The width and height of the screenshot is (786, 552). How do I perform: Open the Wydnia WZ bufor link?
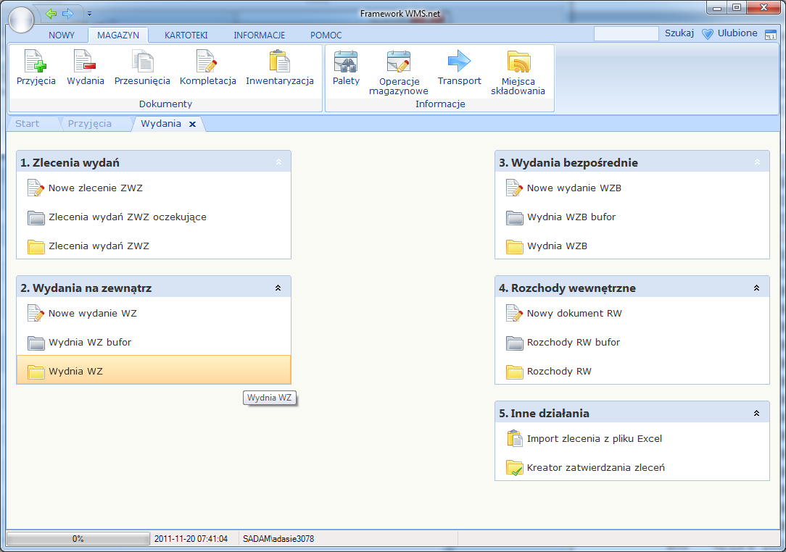(x=90, y=343)
